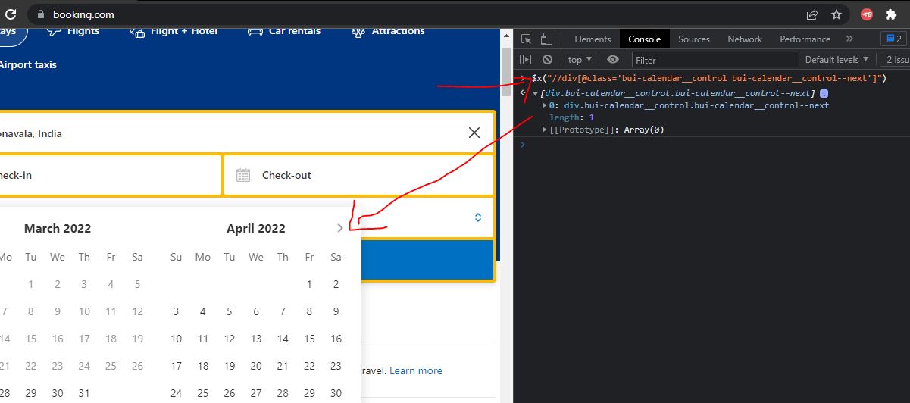View site information via the lock icon

click(41, 14)
